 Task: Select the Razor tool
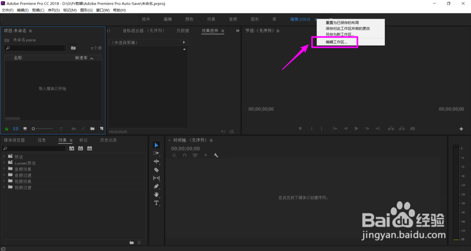156,170
